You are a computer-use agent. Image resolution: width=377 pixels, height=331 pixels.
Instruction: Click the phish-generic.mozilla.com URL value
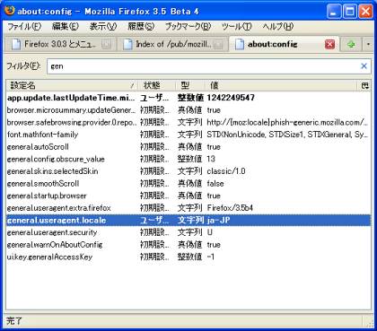287,122
